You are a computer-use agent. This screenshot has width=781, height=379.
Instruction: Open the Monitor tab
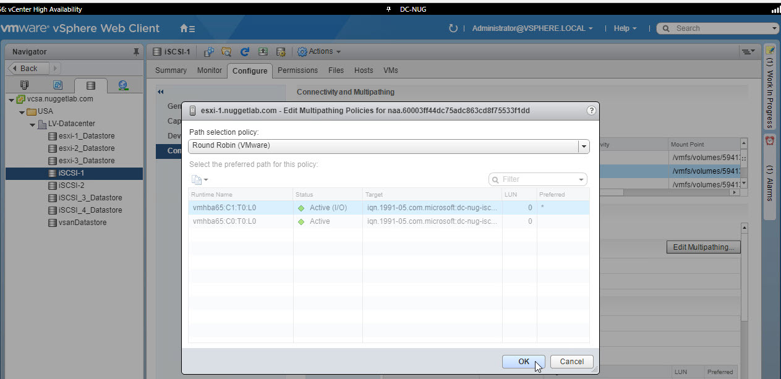click(209, 70)
